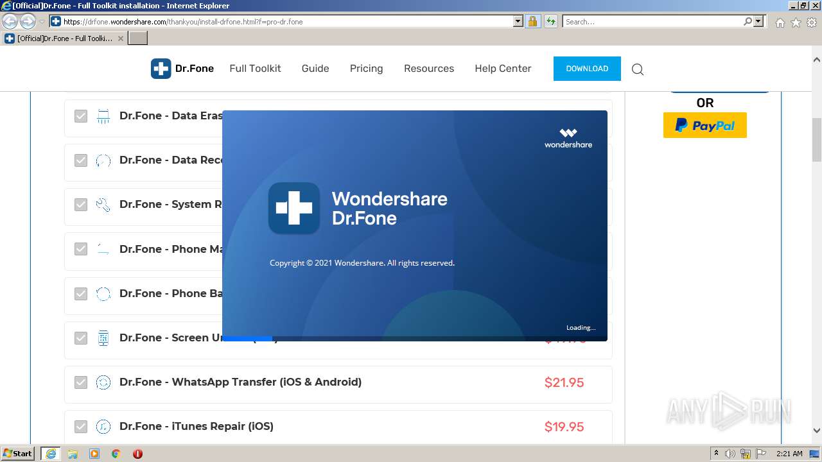Click the red shield taskbar icon
Screen dimensions: 822x462
coord(137,454)
